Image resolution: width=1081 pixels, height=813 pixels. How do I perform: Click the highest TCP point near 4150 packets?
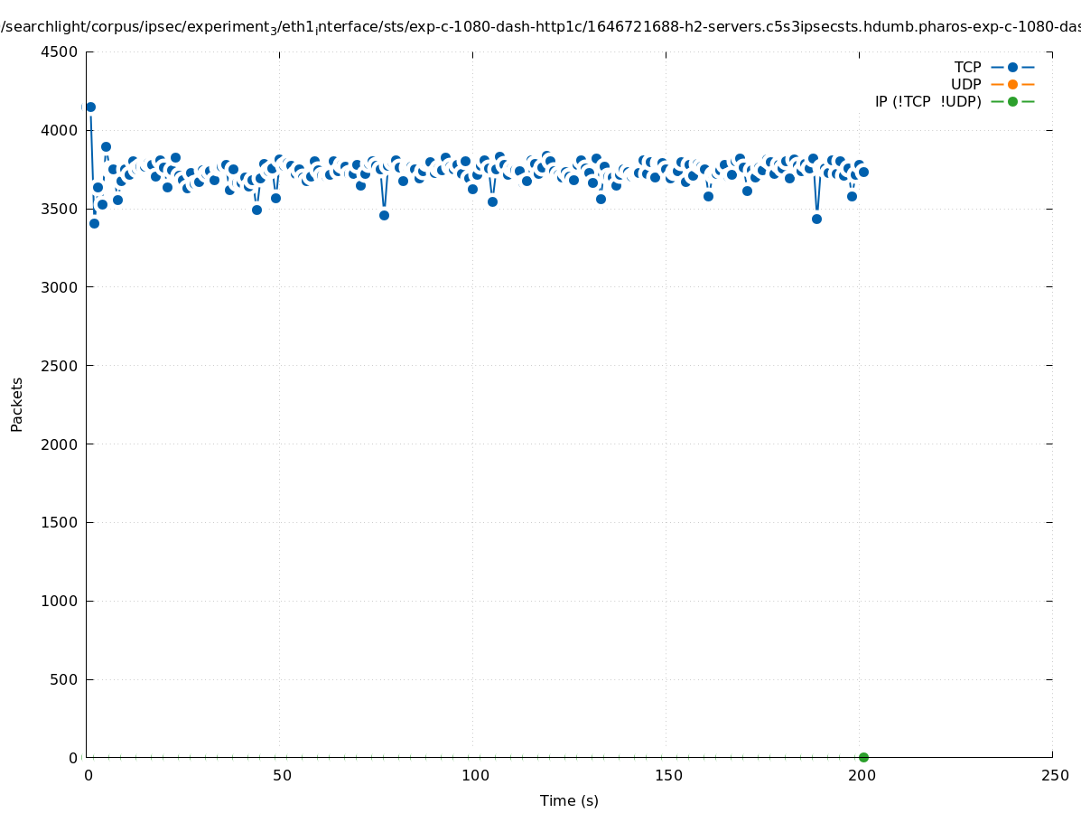click(x=90, y=107)
